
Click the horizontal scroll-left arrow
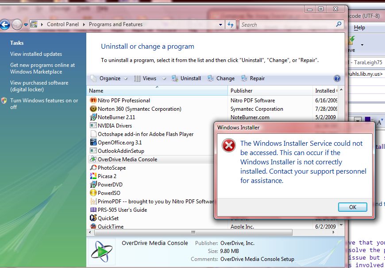90,233
